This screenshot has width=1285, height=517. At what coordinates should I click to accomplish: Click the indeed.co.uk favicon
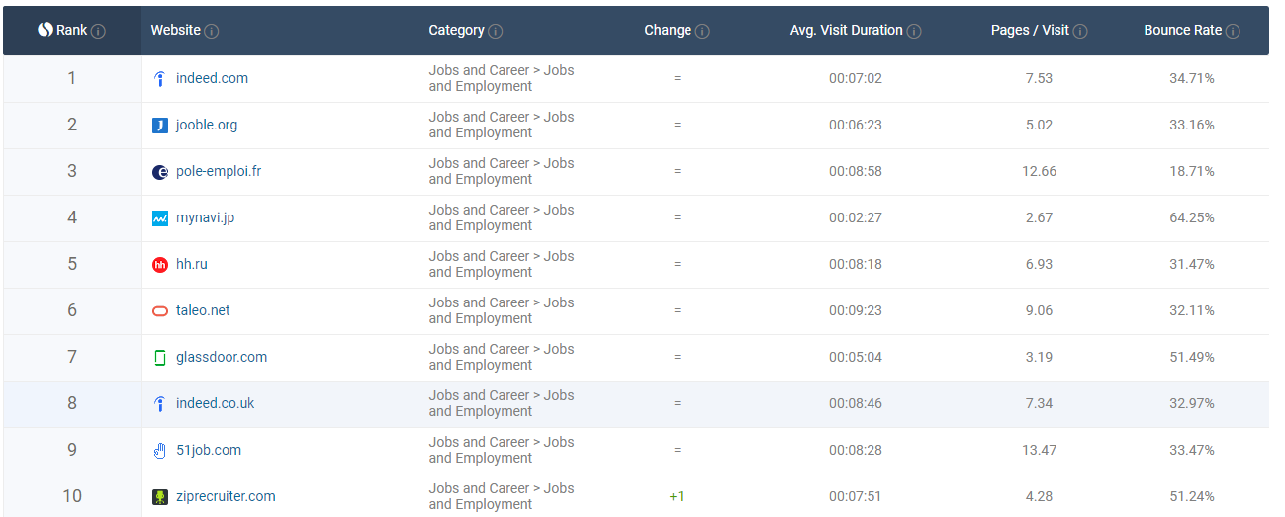(160, 404)
